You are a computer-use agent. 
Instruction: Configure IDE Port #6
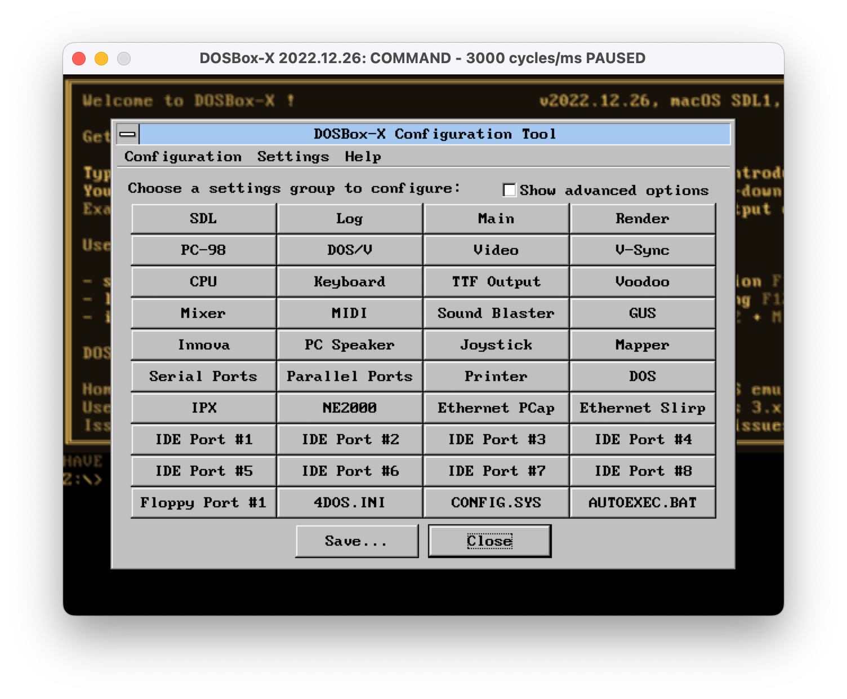[350, 471]
